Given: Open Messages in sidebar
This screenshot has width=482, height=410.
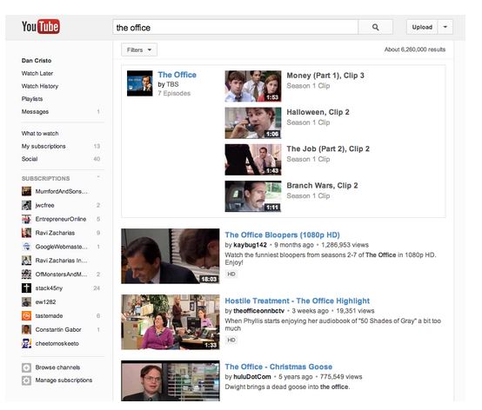Looking at the screenshot, I should [x=35, y=112].
